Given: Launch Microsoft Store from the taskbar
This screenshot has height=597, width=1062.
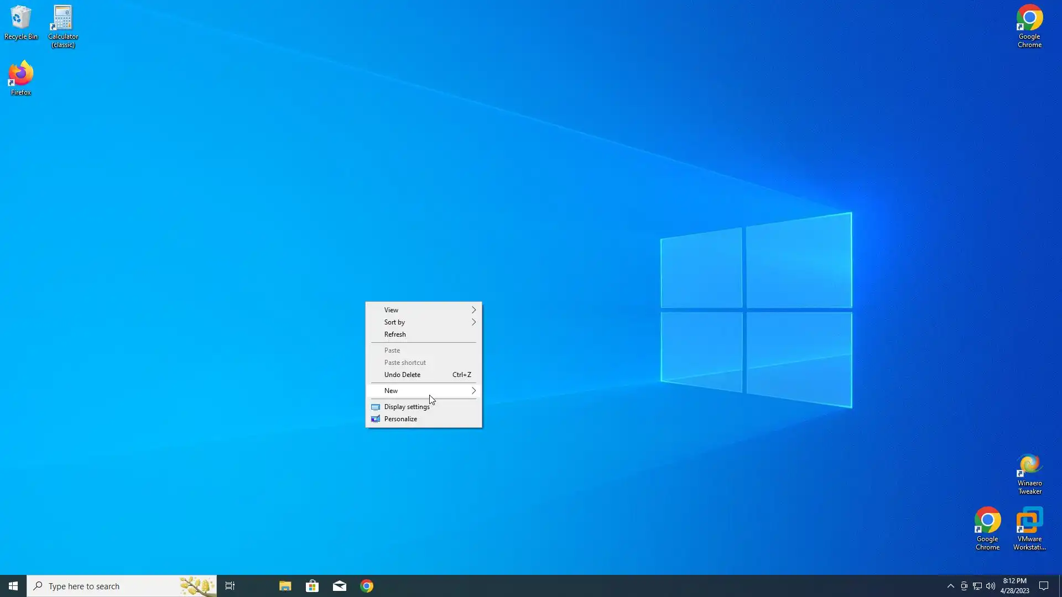Looking at the screenshot, I should (312, 586).
